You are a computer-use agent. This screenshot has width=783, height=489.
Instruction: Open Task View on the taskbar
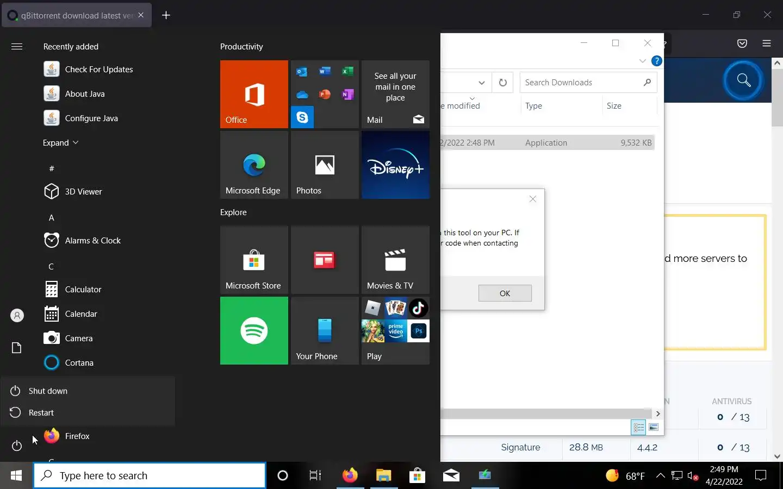[315, 475]
